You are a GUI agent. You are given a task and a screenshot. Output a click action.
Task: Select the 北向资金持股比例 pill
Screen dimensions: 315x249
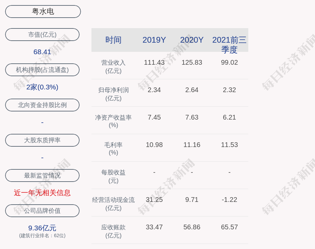42,105
